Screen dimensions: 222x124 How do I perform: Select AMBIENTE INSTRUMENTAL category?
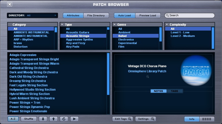point(31,32)
